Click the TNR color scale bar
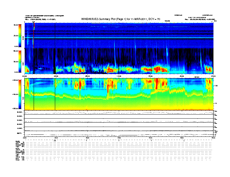 tap(20, 94)
